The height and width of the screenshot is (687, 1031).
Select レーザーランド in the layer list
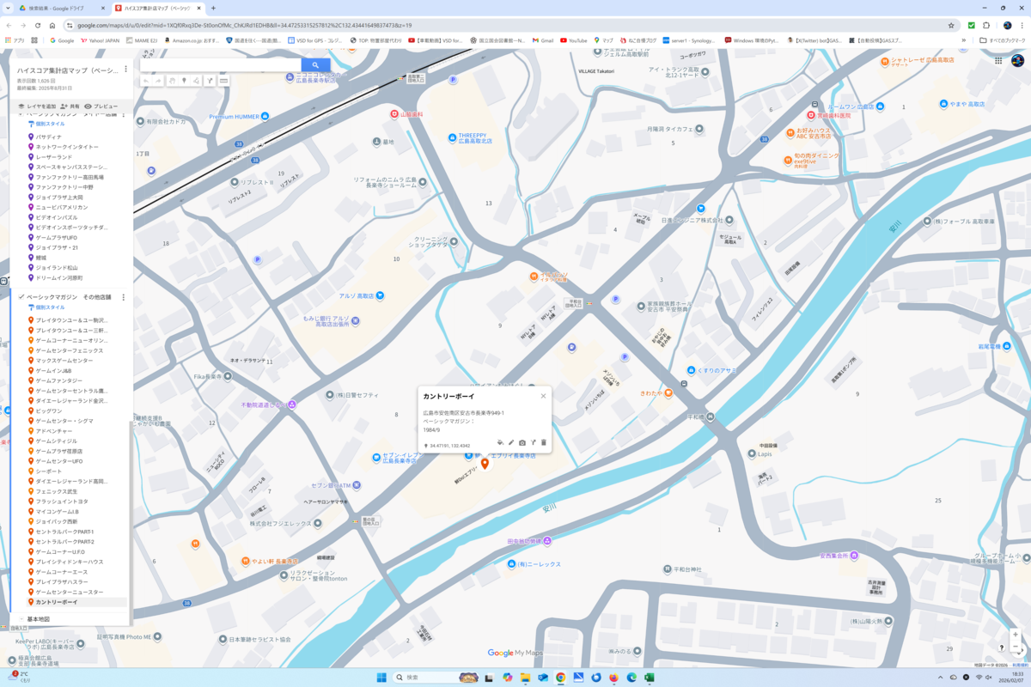54,157
